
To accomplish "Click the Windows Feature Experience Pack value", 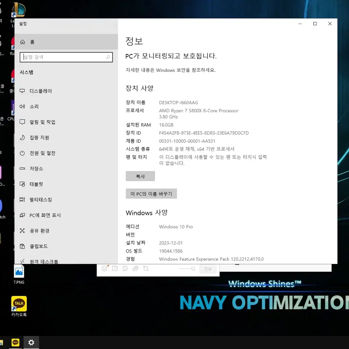I will pyautogui.click(x=211, y=259).
